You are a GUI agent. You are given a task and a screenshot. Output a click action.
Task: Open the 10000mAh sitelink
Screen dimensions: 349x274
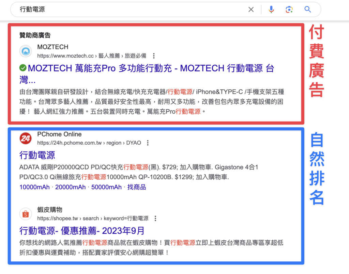pyautogui.click(x=34, y=187)
